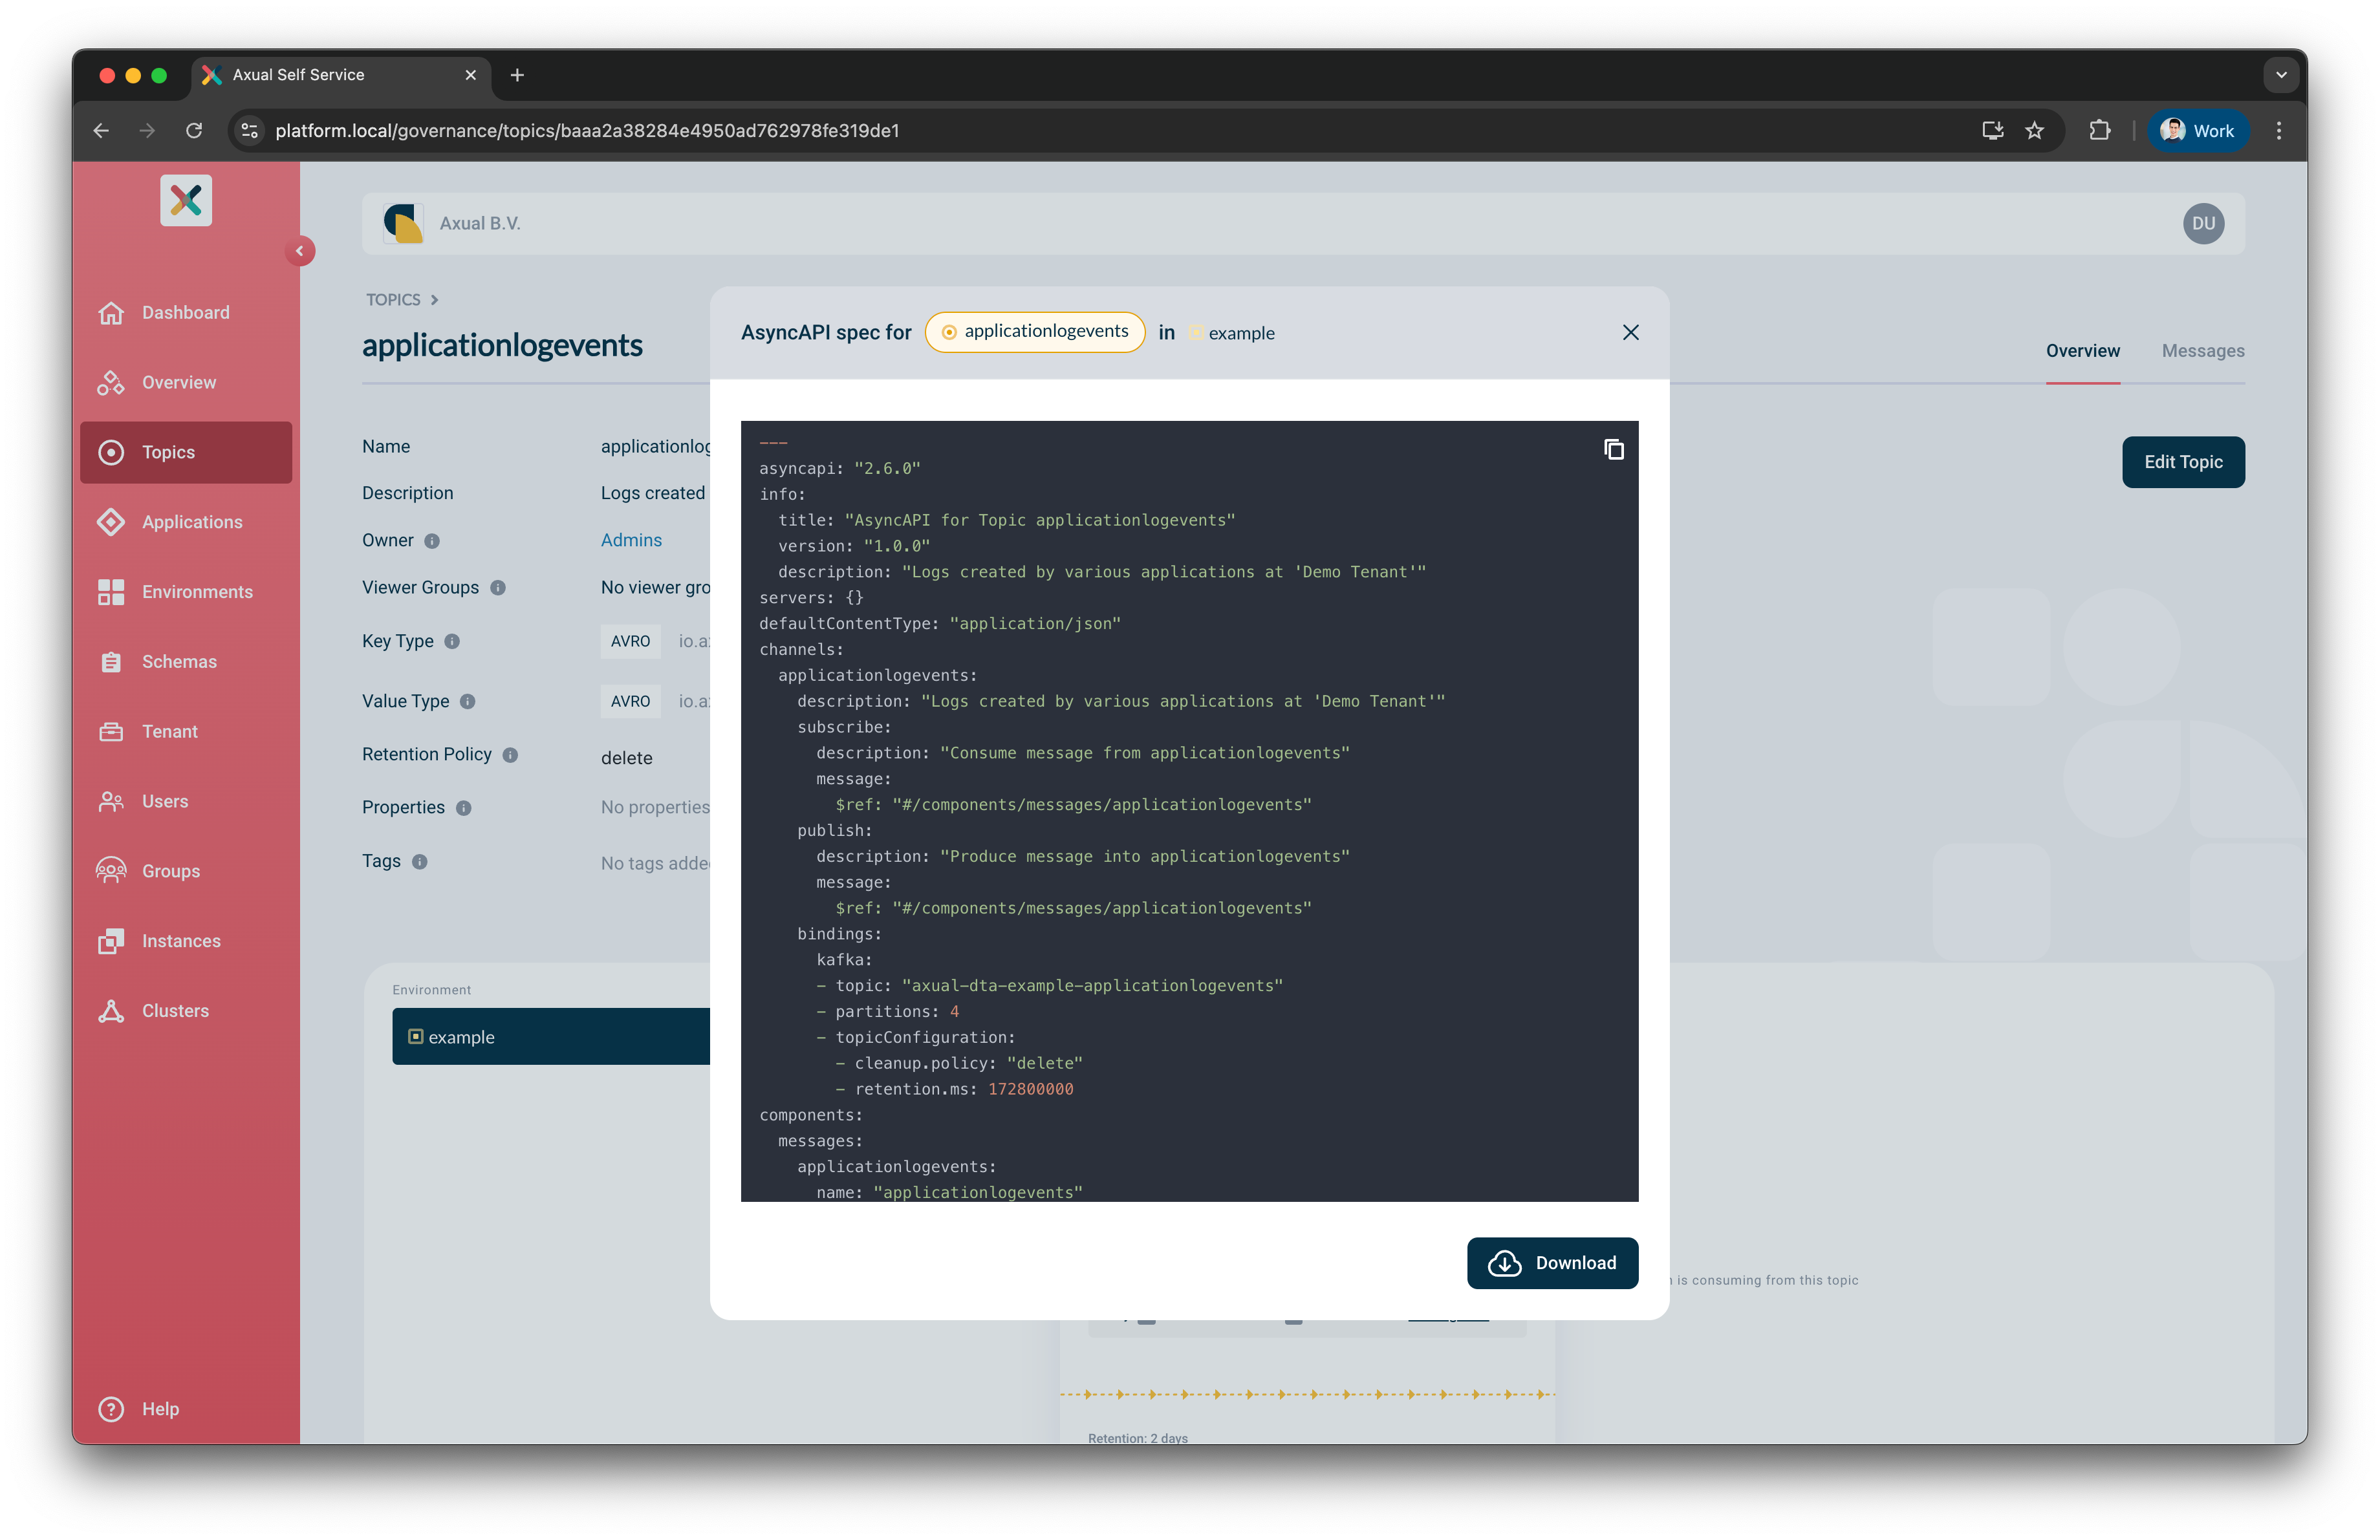Click the Help icon at the bottom

pos(111,1408)
